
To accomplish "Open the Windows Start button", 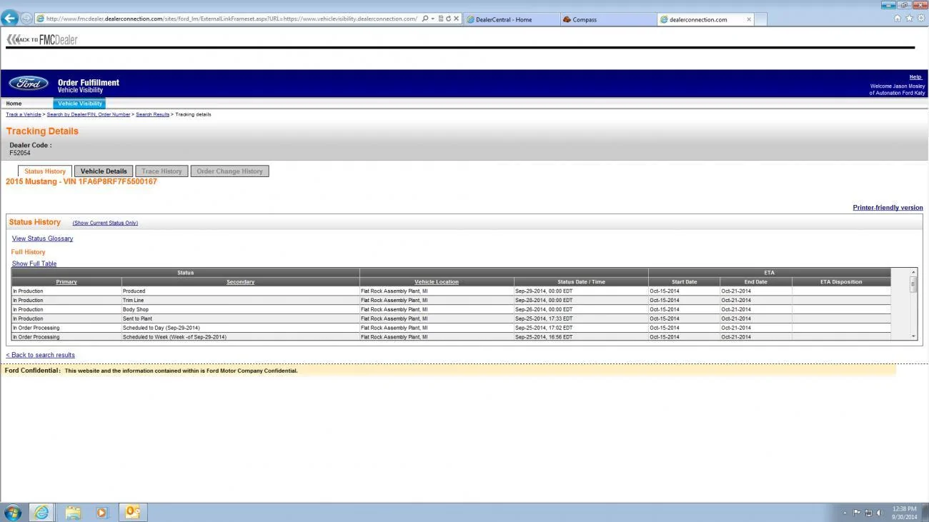I will 13,512.
